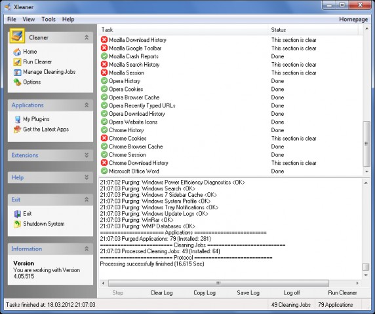
Task: Collapse the Exit sidebar panel
Action: point(87,200)
